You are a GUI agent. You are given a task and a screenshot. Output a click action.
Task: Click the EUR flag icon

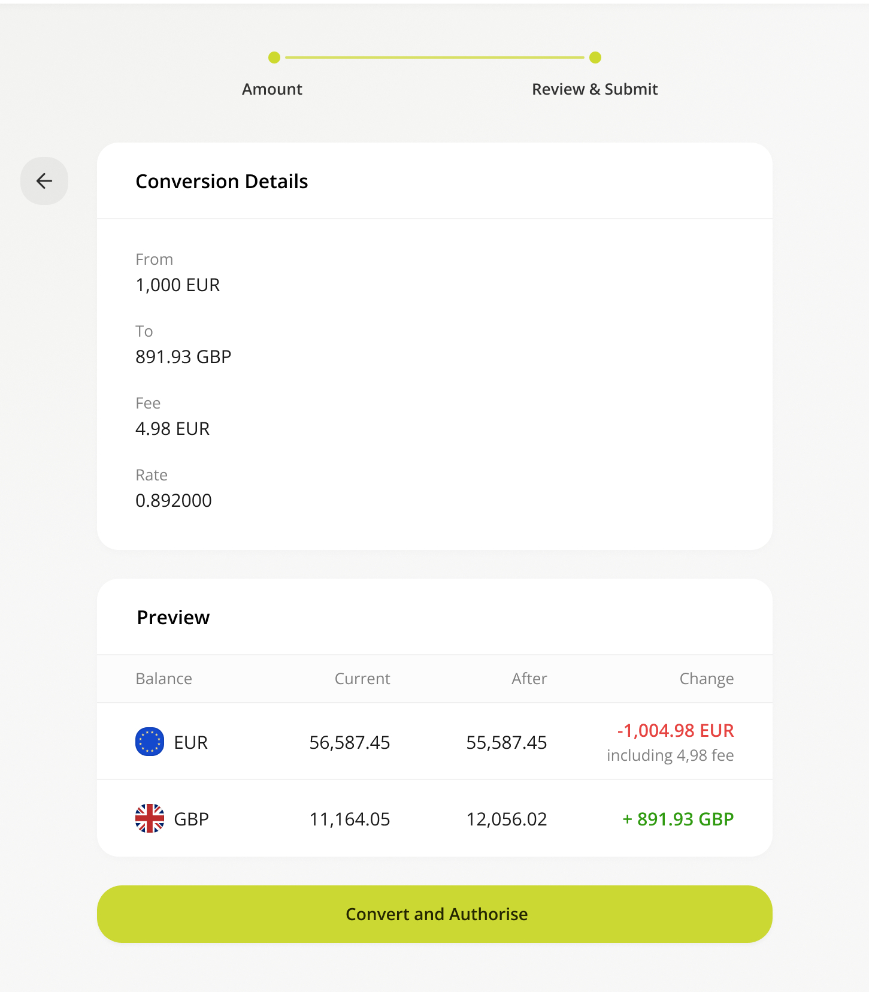(150, 742)
